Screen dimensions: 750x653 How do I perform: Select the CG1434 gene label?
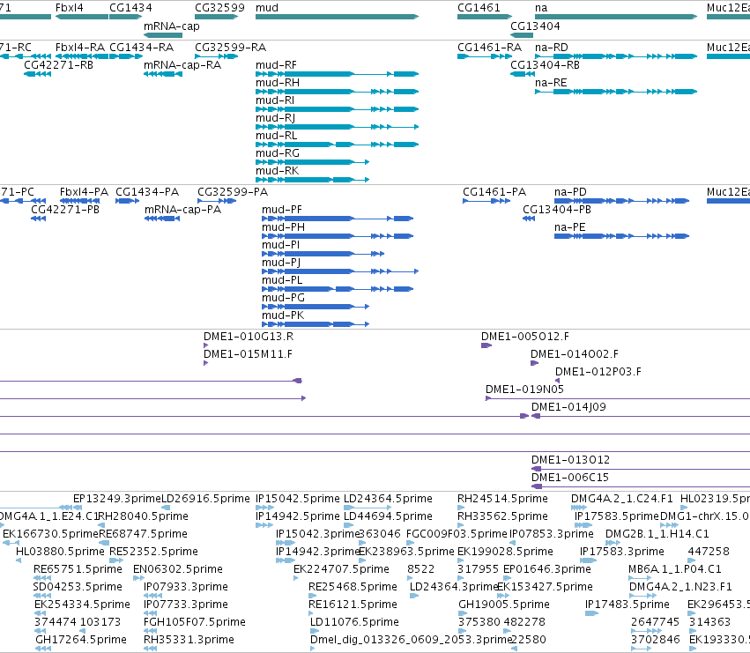pos(130,8)
